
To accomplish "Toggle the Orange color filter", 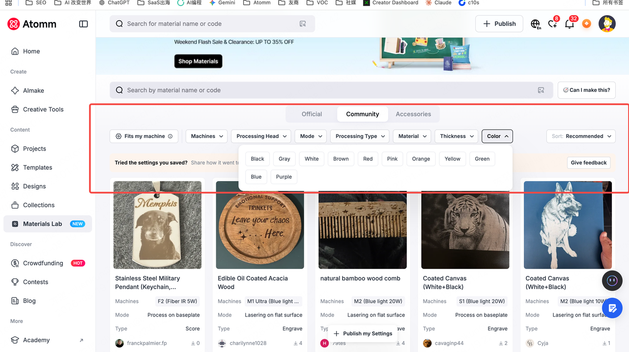I will click(421, 159).
